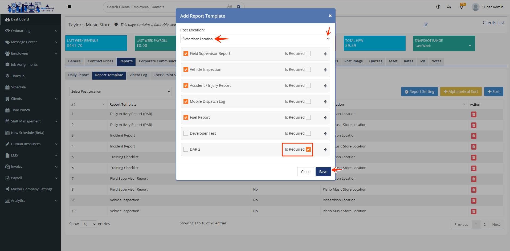
Task: Click the hamburger menu icon in header
Action: (x=69, y=7)
